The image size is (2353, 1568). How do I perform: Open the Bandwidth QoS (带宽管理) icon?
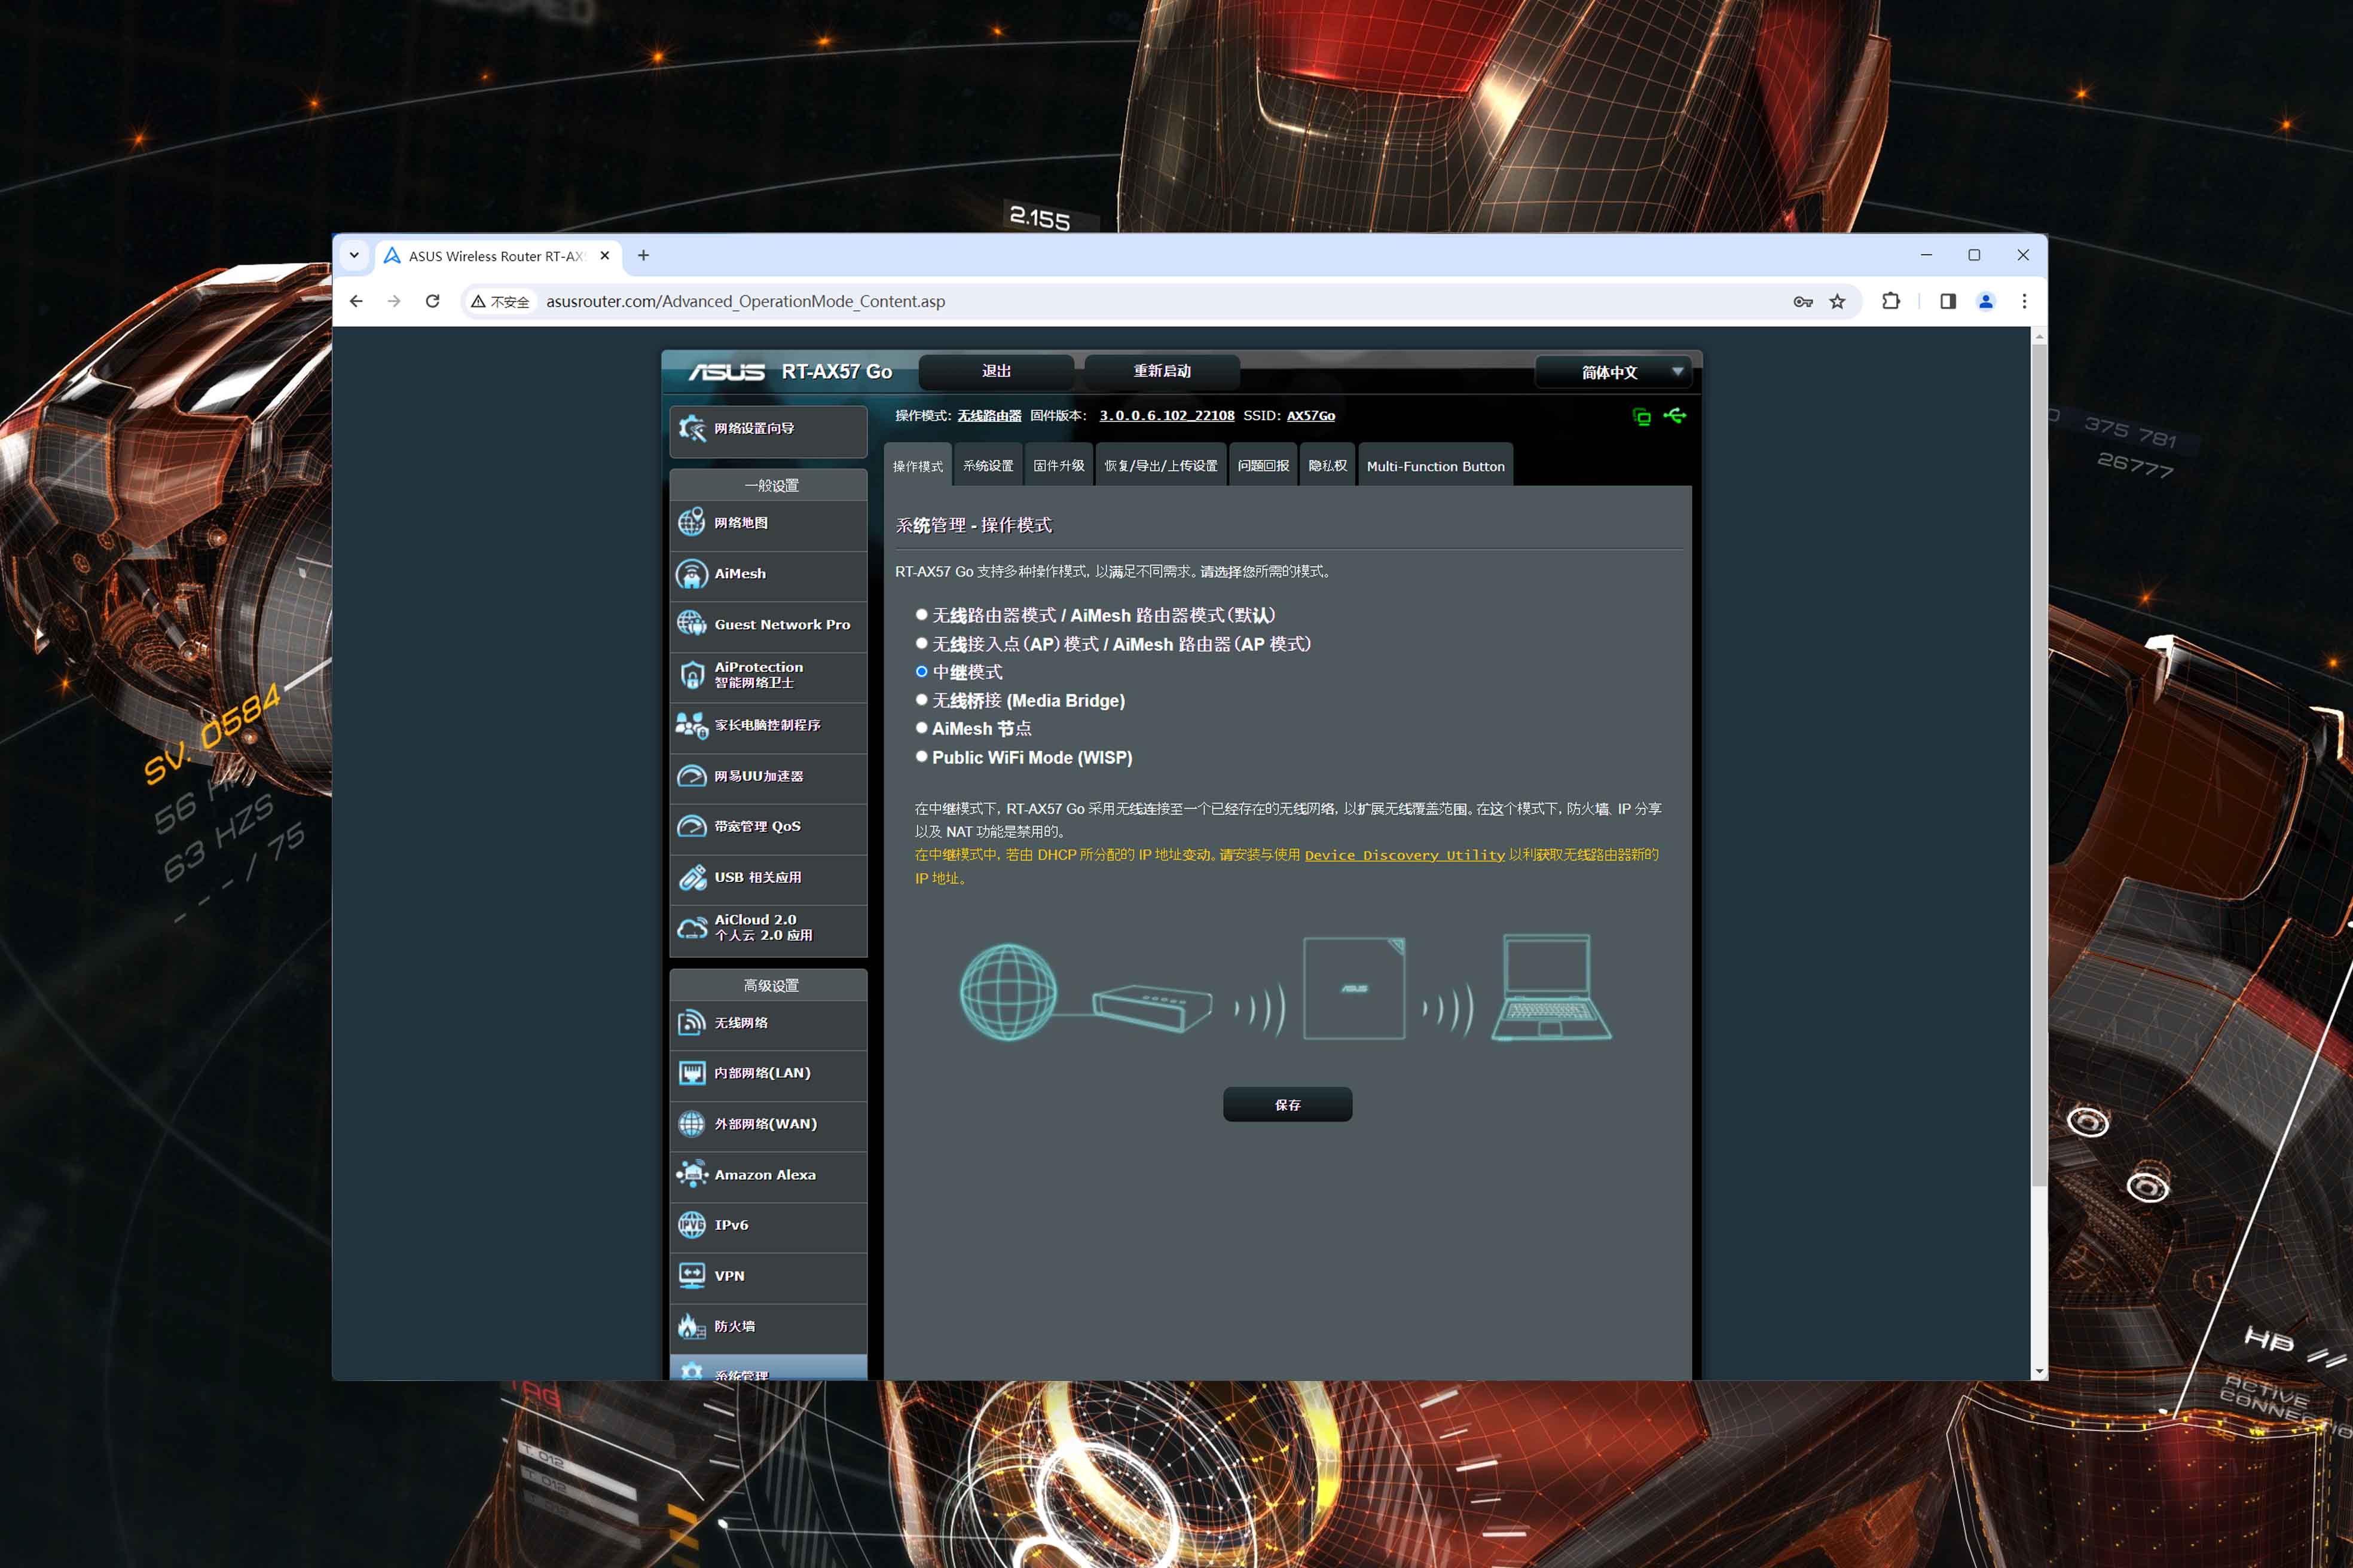[x=691, y=826]
